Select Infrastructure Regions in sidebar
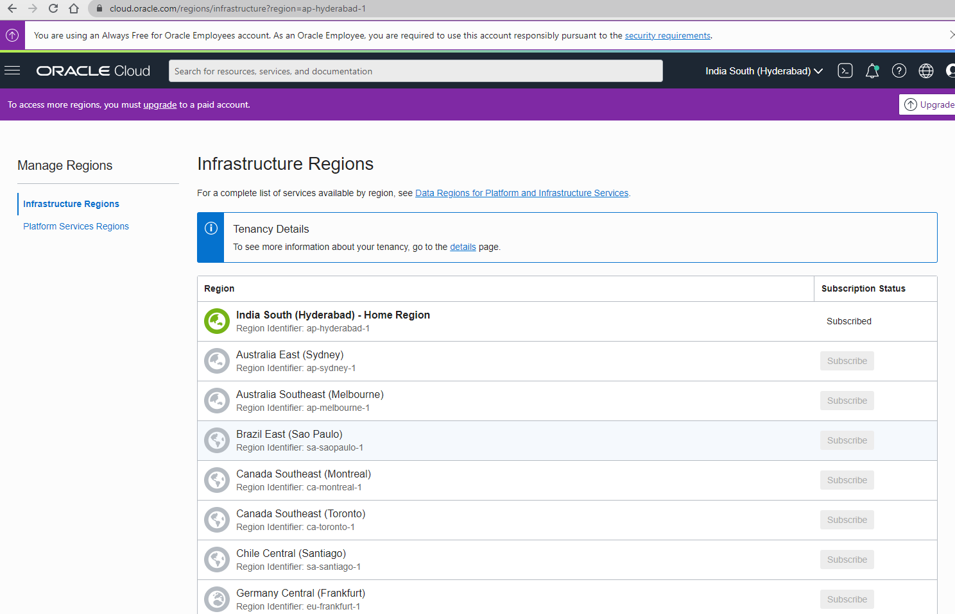The width and height of the screenshot is (955, 614). (x=71, y=204)
